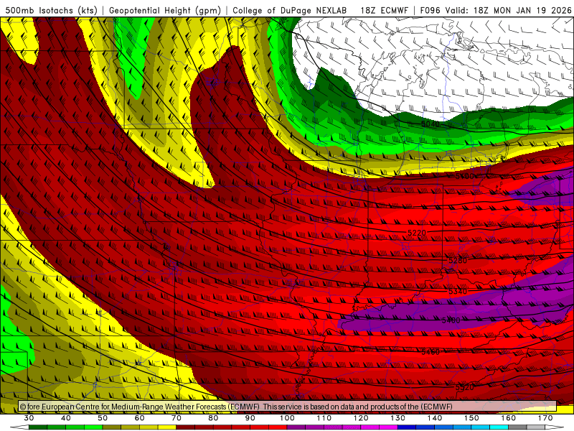
Task: Click the 70 kts legend value
Action: pyautogui.click(x=177, y=418)
